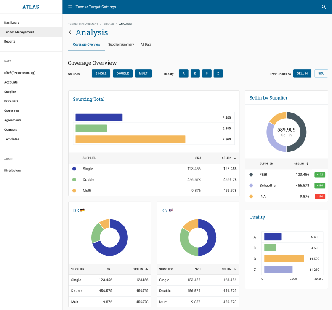Image resolution: width=332 pixels, height=310 pixels.
Task: Open the All Data tab
Action: [x=146, y=45]
